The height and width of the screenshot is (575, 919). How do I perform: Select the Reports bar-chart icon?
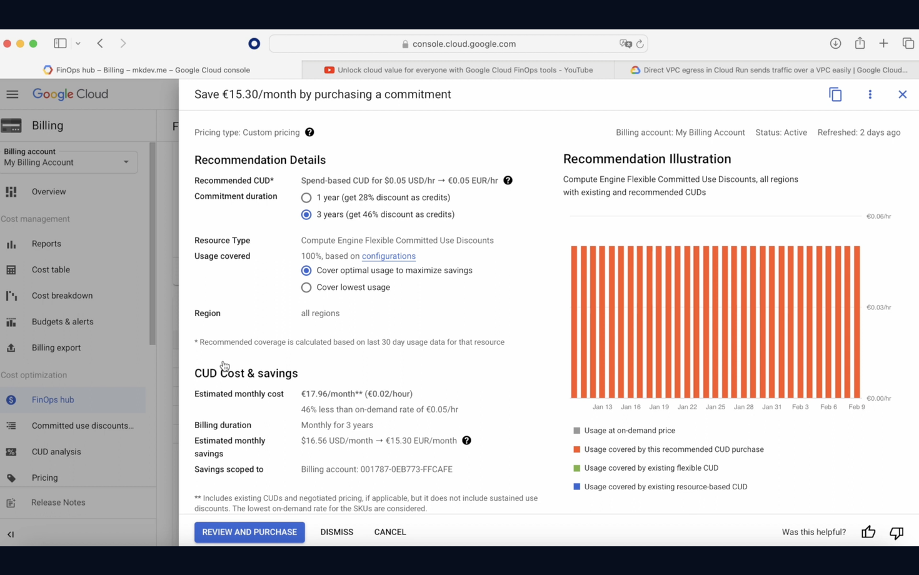(x=11, y=244)
